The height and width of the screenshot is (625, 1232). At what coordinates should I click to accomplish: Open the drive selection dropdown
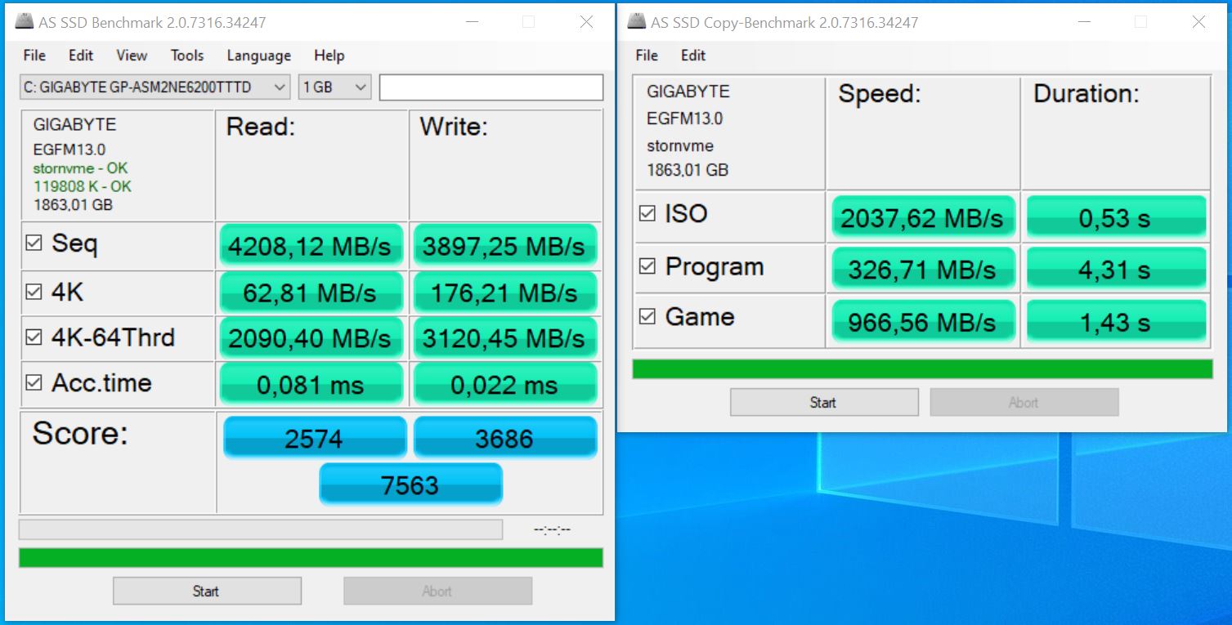[155, 87]
